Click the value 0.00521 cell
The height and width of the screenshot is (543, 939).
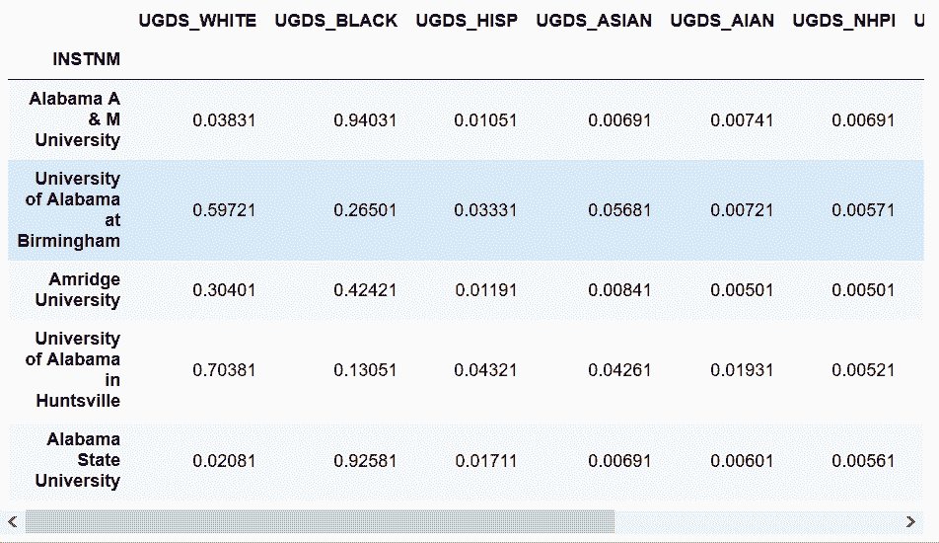(x=864, y=370)
